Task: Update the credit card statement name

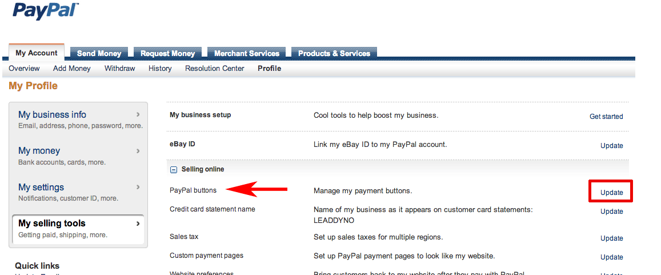Action: point(612,212)
